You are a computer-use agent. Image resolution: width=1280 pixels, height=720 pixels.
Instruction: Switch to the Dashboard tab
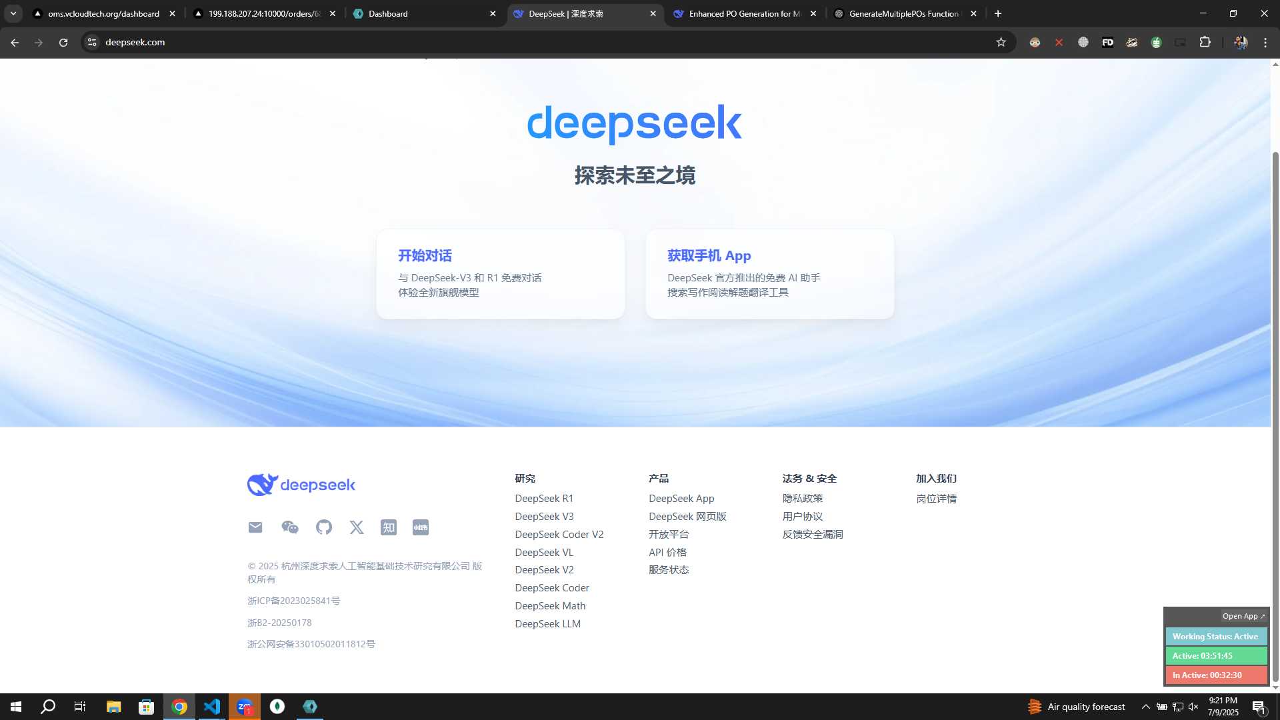[x=424, y=13]
